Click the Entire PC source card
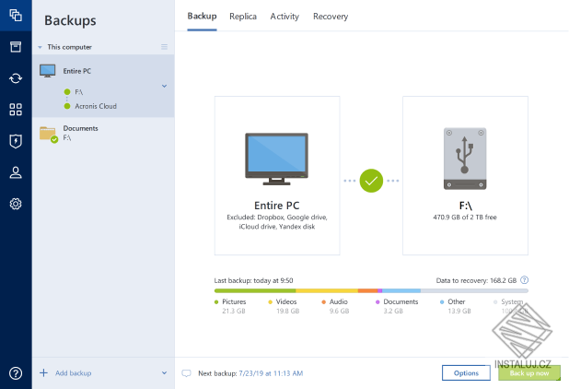Screen dimensions: 569x389 tap(277, 175)
